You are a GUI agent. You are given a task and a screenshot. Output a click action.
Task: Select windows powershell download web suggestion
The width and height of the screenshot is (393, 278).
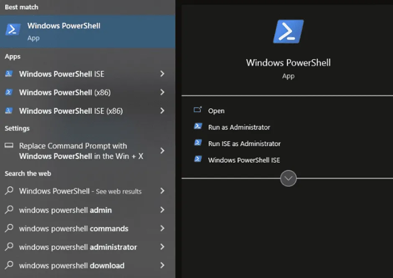(x=71, y=265)
